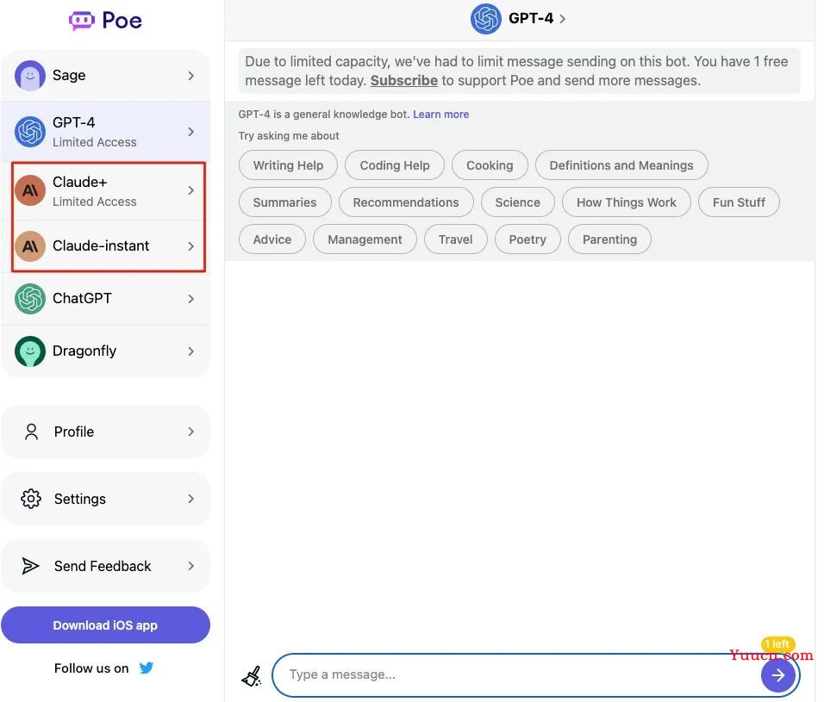Click the ChatGPT avatar icon
This screenshot has width=824, height=702.
(30, 298)
